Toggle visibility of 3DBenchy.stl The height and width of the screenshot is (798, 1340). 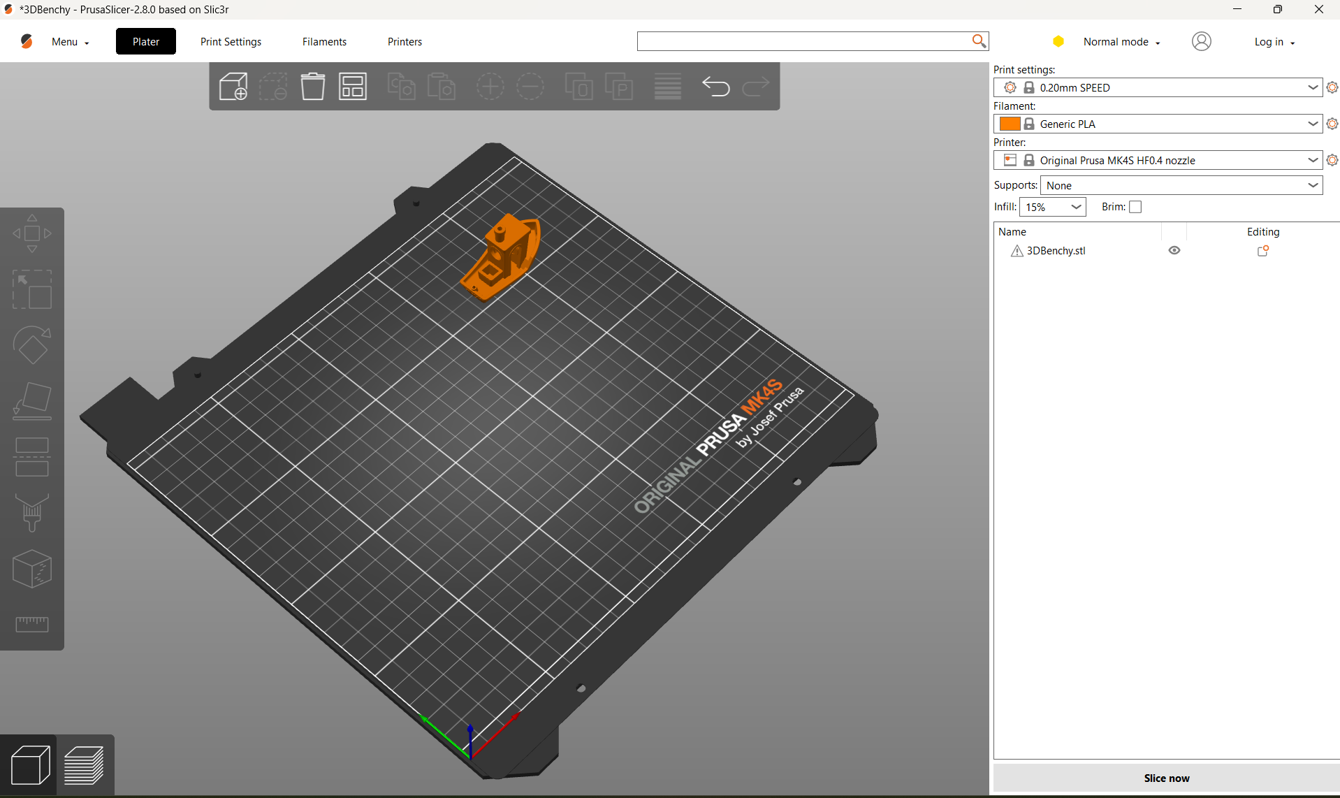pyautogui.click(x=1174, y=250)
